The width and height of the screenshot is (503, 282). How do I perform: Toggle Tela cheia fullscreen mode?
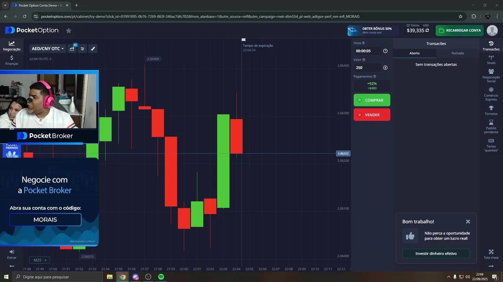click(x=491, y=255)
